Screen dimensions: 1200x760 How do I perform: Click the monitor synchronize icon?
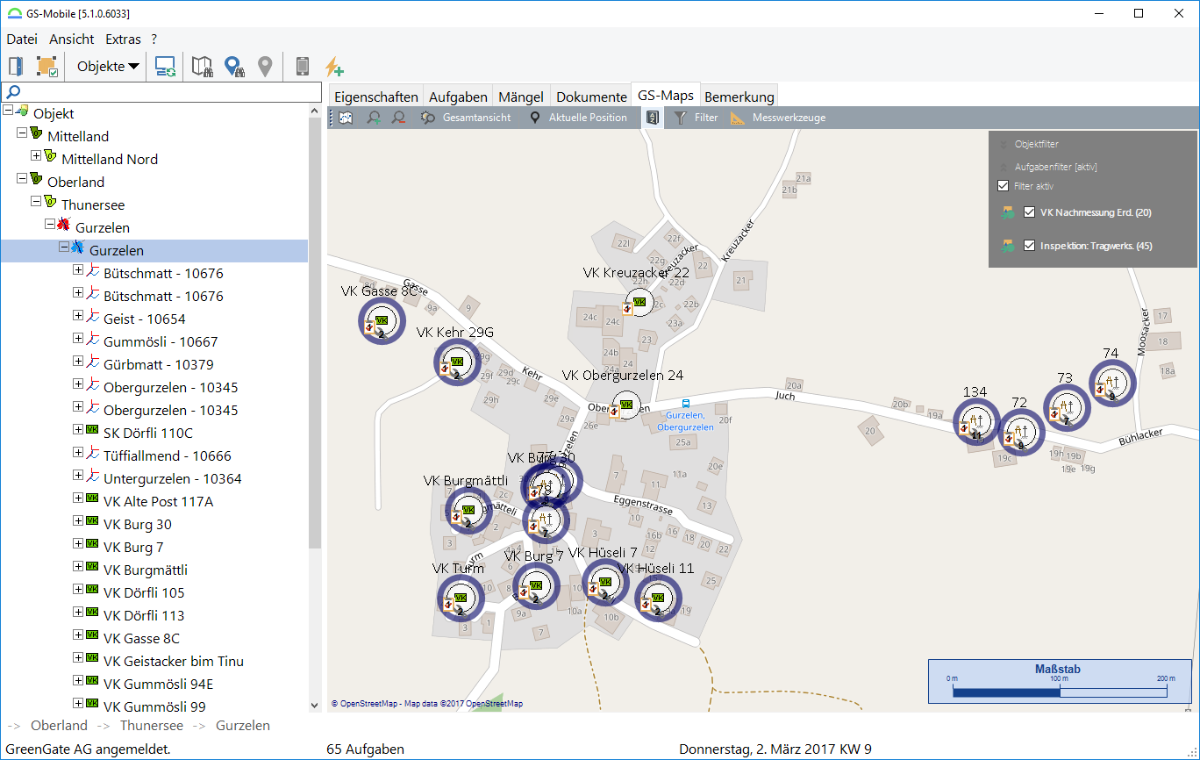point(165,66)
